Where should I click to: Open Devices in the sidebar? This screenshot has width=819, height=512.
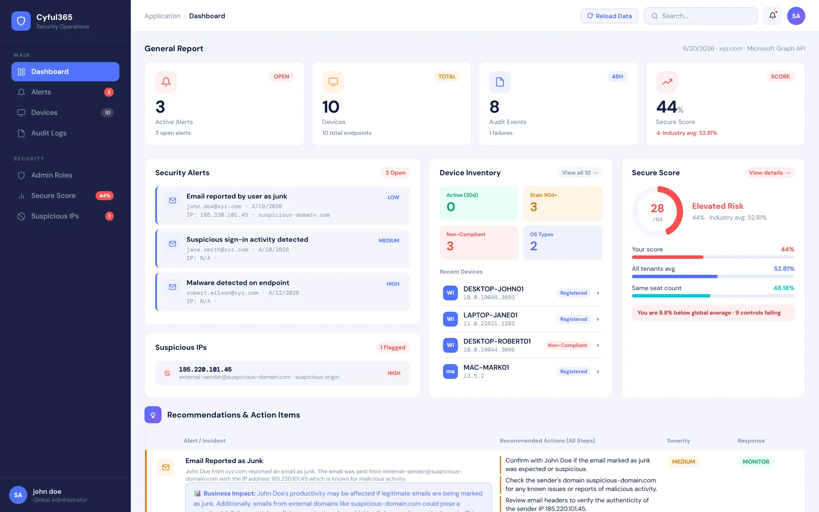65,113
